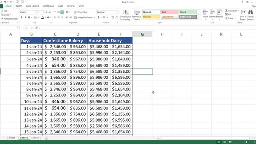This screenshot has width=256, height=144.
Task: Adjust the zoom slider in status bar
Action: (247, 142)
